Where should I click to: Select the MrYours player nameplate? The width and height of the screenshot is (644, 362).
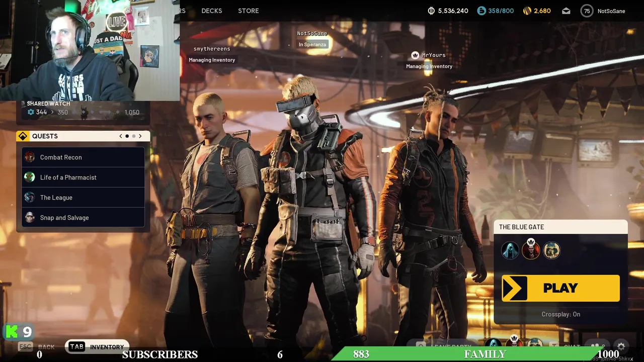pos(434,55)
